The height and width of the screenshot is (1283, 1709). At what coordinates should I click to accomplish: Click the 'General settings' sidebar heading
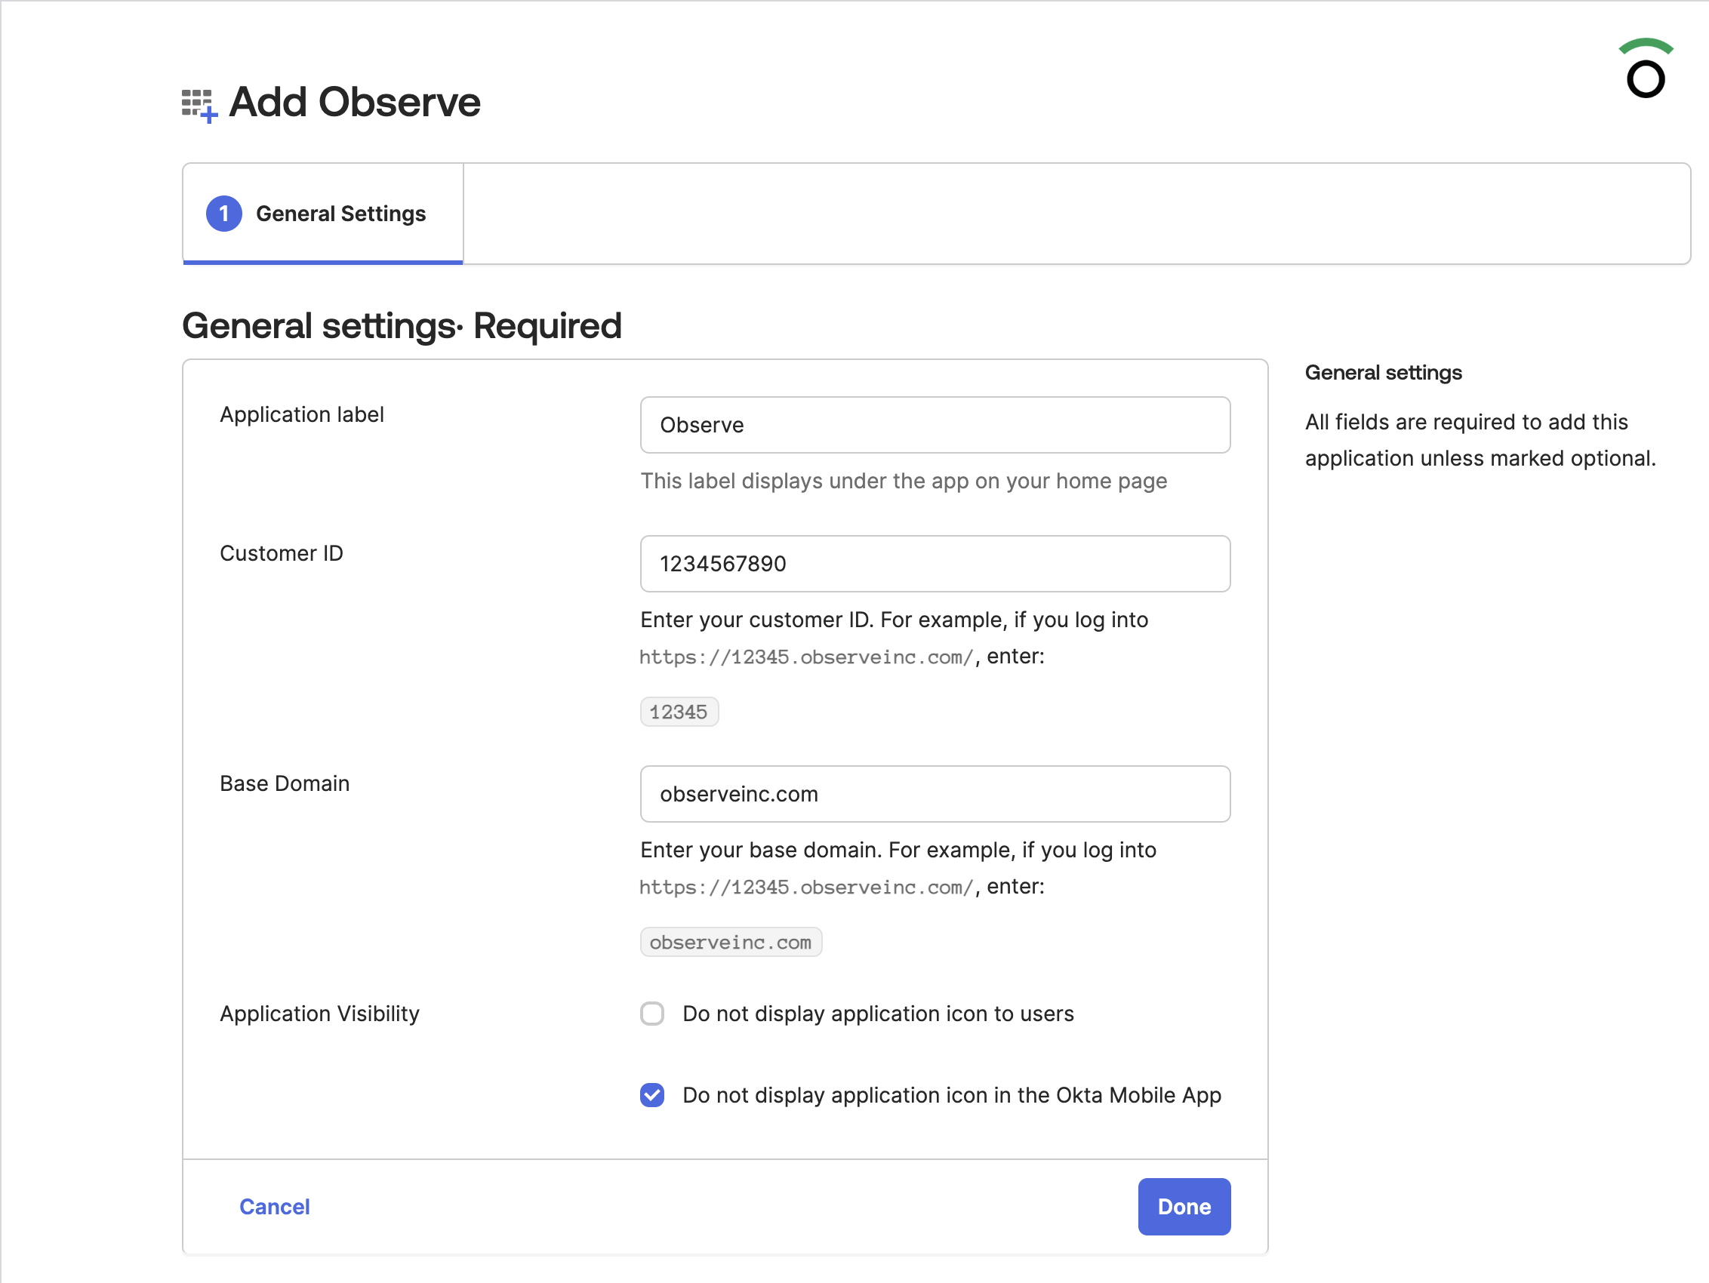point(1383,373)
